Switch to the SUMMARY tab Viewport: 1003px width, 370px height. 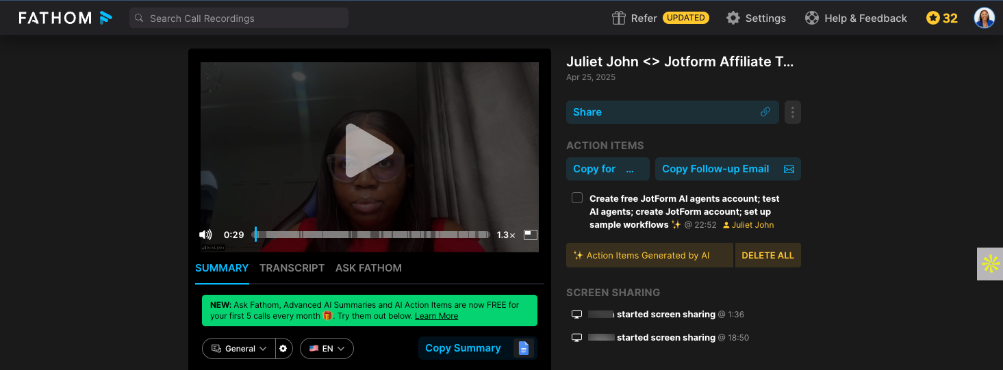click(x=222, y=268)
